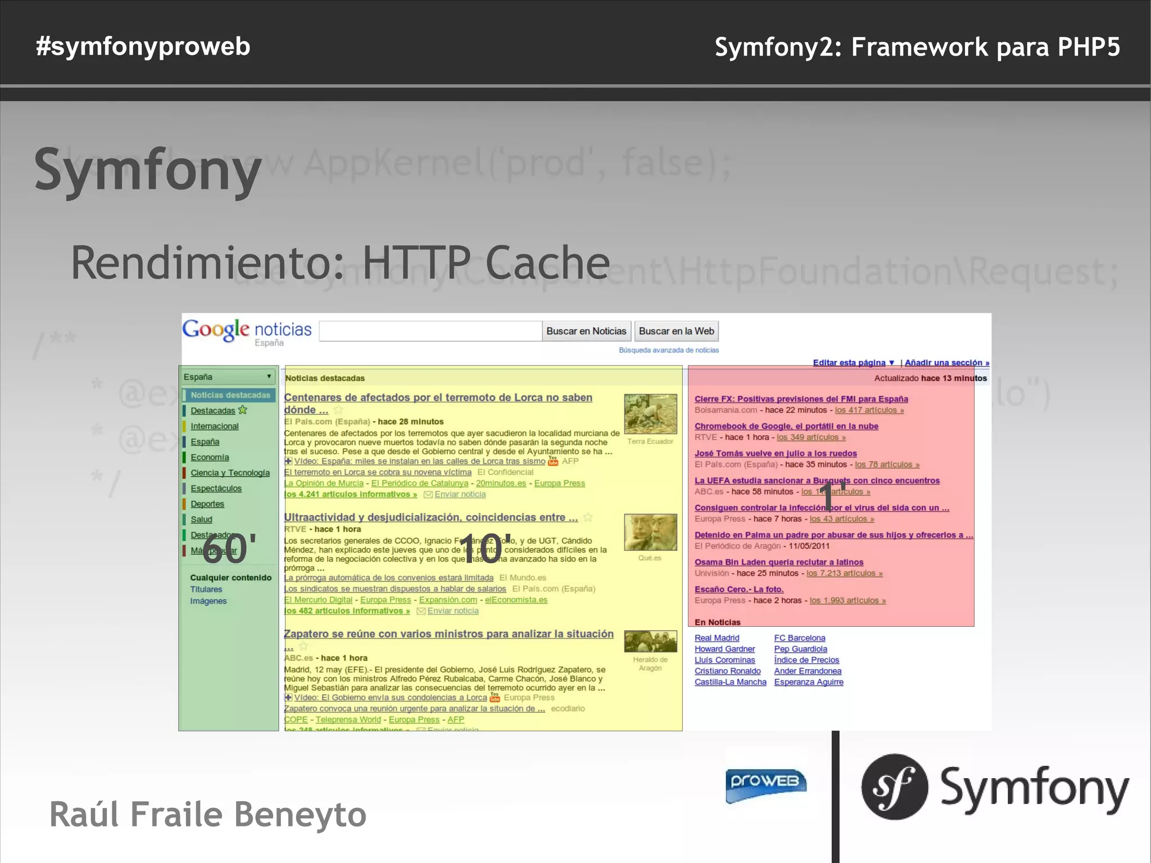Screen dimensions: 1151x863
Task: Open Los sindicatos se muestran dispuestos link
Action: tap(395, 589)
